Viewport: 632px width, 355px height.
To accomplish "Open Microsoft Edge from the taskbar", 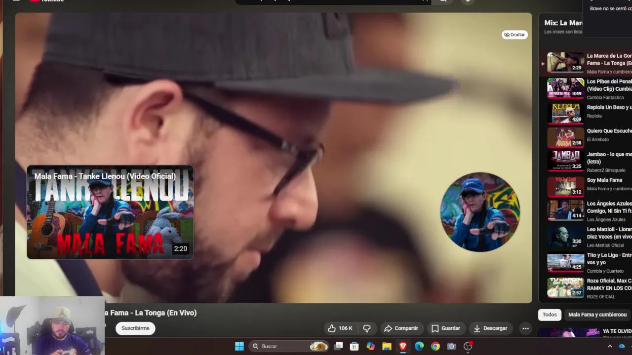I will (x=419, y=346).
